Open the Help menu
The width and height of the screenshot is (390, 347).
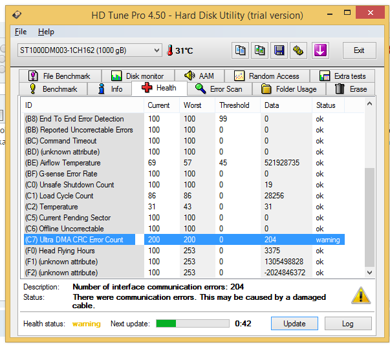46,32
